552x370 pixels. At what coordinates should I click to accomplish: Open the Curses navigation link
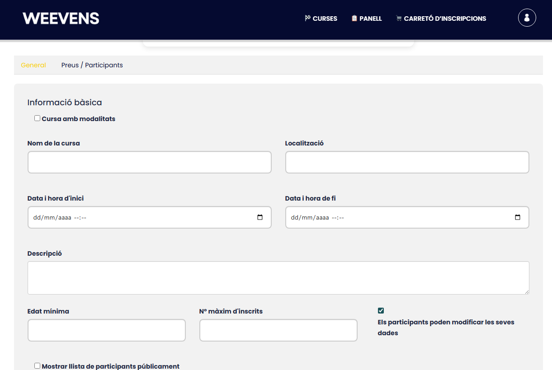(325, 19)
